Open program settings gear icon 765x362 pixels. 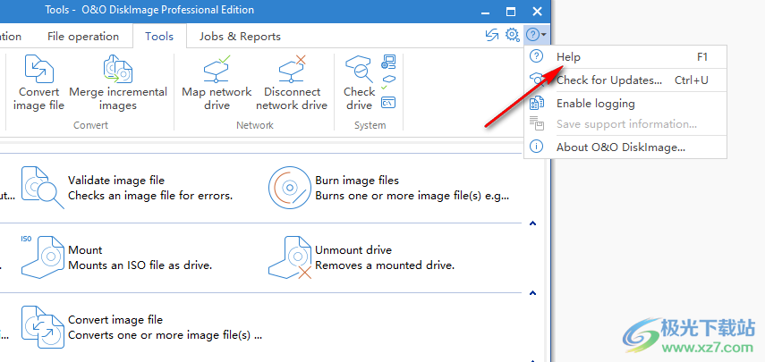[512, 35]
